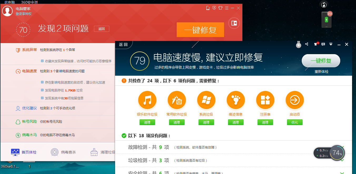
Task: Click 清理 under 注册表
Action: (265, 122)
